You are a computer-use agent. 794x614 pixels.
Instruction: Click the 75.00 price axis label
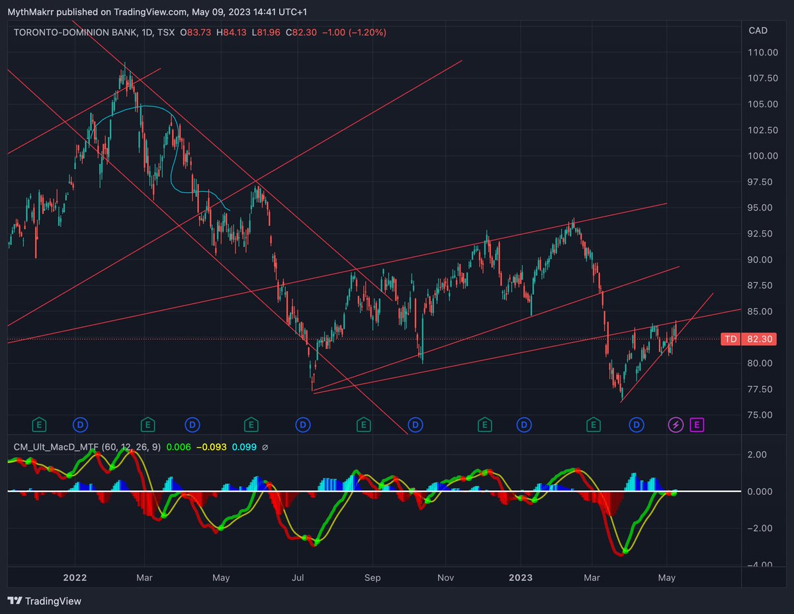click(759, 415)
